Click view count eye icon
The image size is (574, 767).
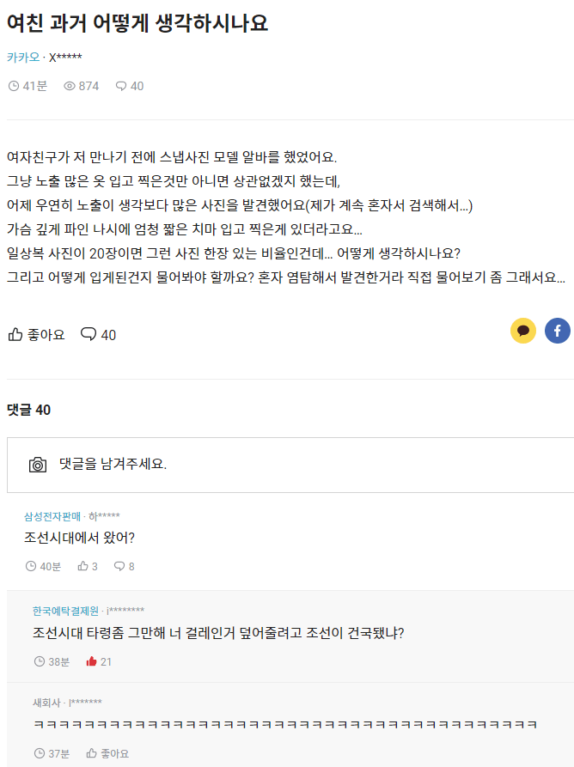(x=70, y=86)
